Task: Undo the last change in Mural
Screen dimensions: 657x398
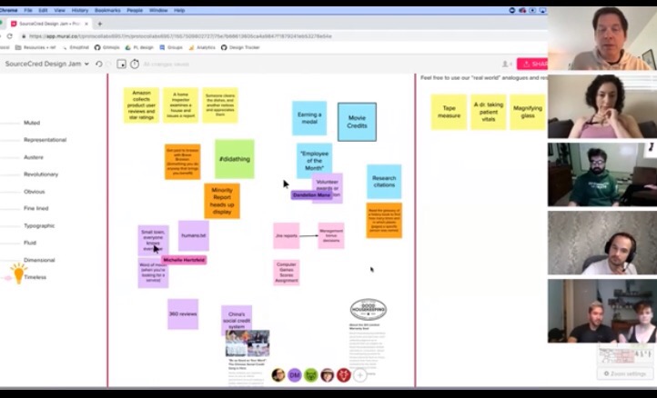Action: click(99, 64)
